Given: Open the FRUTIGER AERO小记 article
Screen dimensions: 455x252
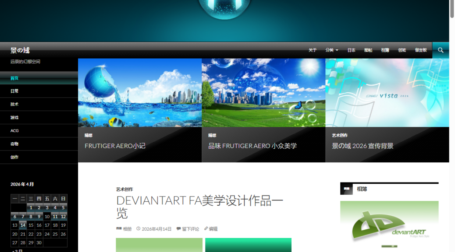Looking at the screenshot, I should pyautogui.click(x=115, y=146).
